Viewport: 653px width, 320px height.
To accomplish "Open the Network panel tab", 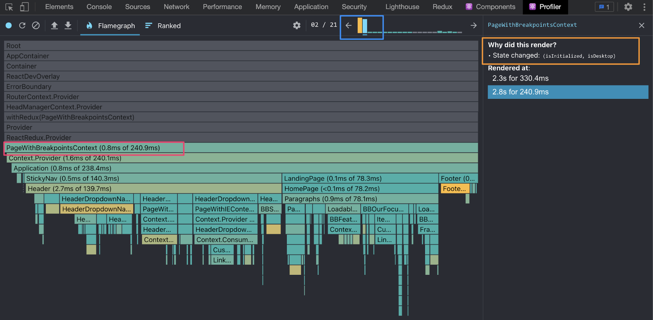I will (x=176, y=7).
